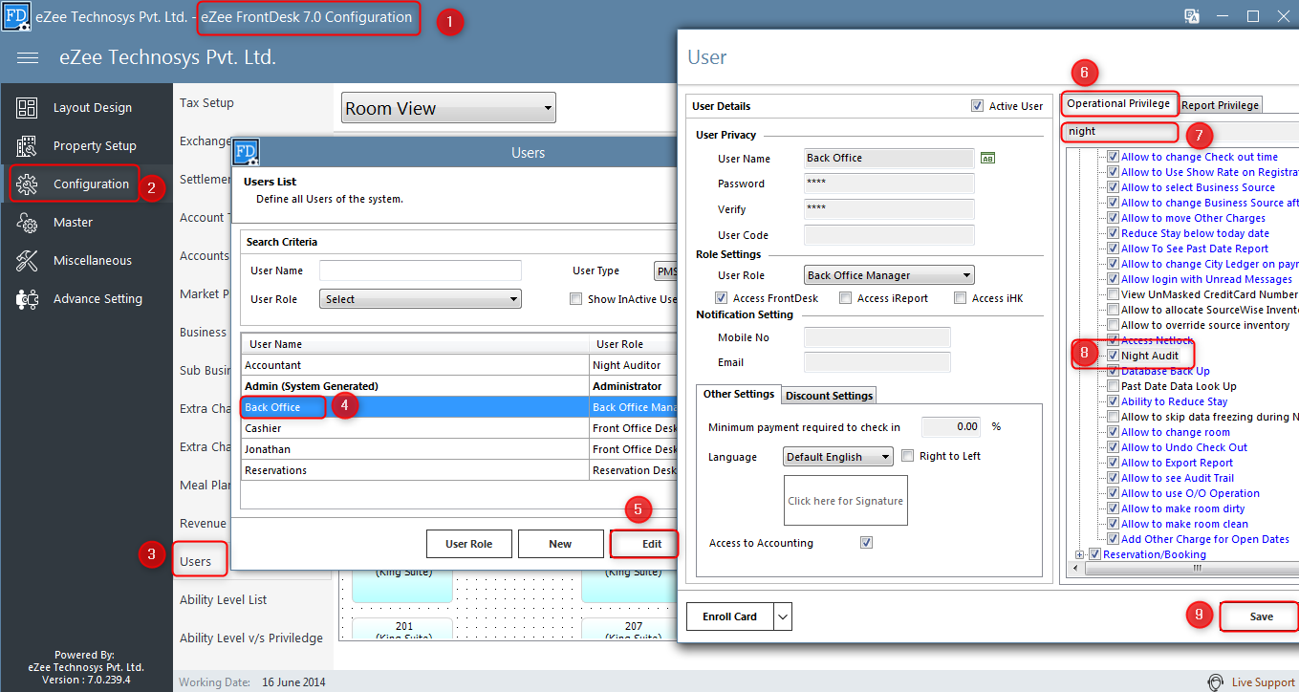This screenshot has width=1299, height=692.
Task: Click the Advance Setting icon
Action: (27, 299)
